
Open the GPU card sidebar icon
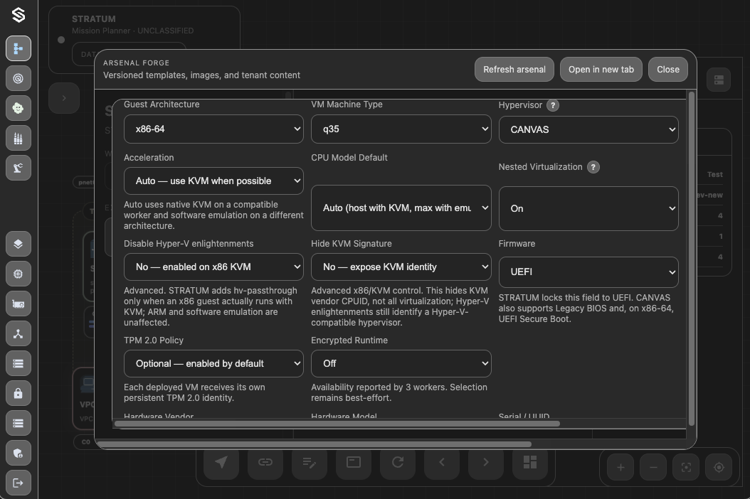pos(19,304)
